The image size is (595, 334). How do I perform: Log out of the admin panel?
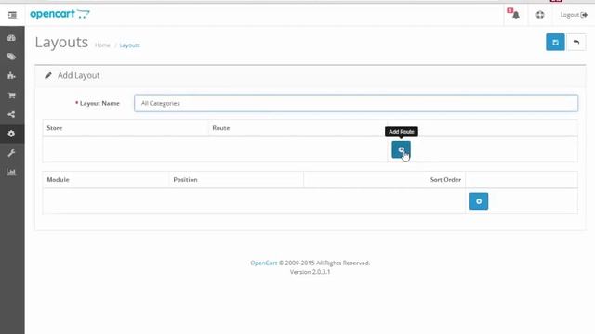(574, 15)
